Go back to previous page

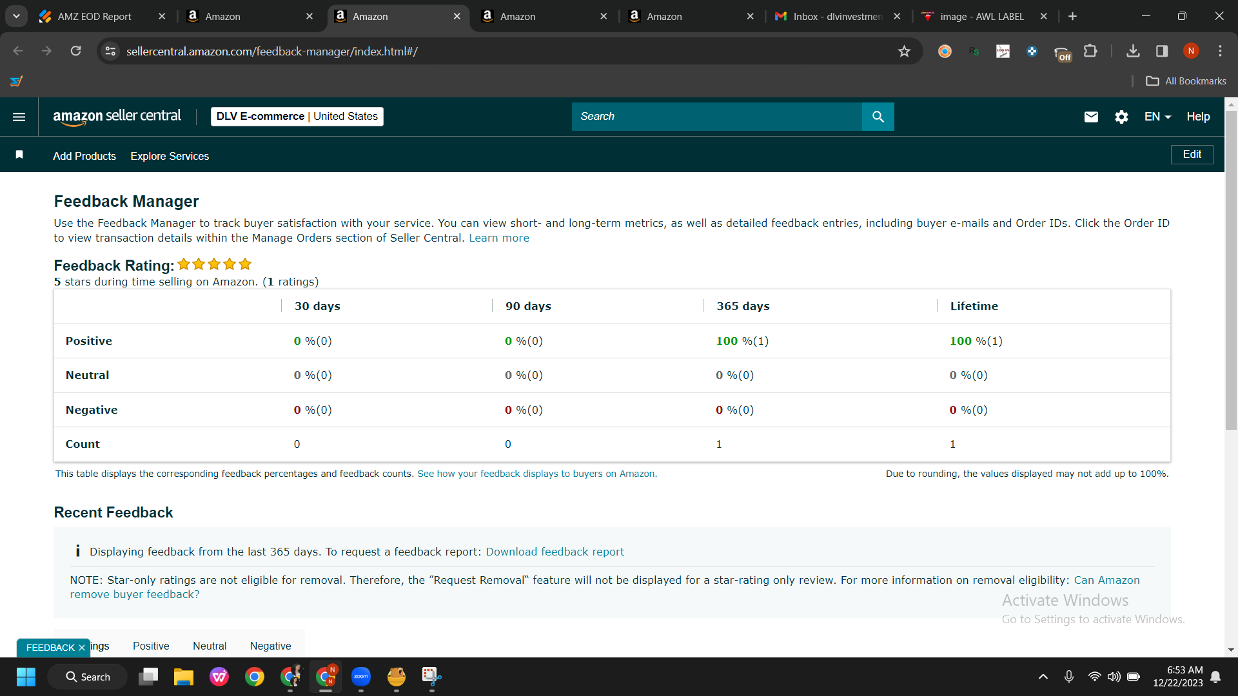tap(18, 51)
